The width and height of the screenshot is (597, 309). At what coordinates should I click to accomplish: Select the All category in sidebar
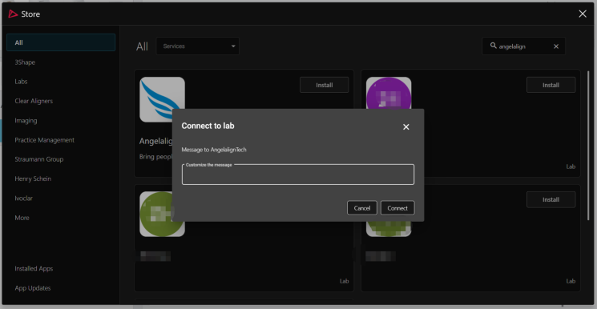pos(61,42)
